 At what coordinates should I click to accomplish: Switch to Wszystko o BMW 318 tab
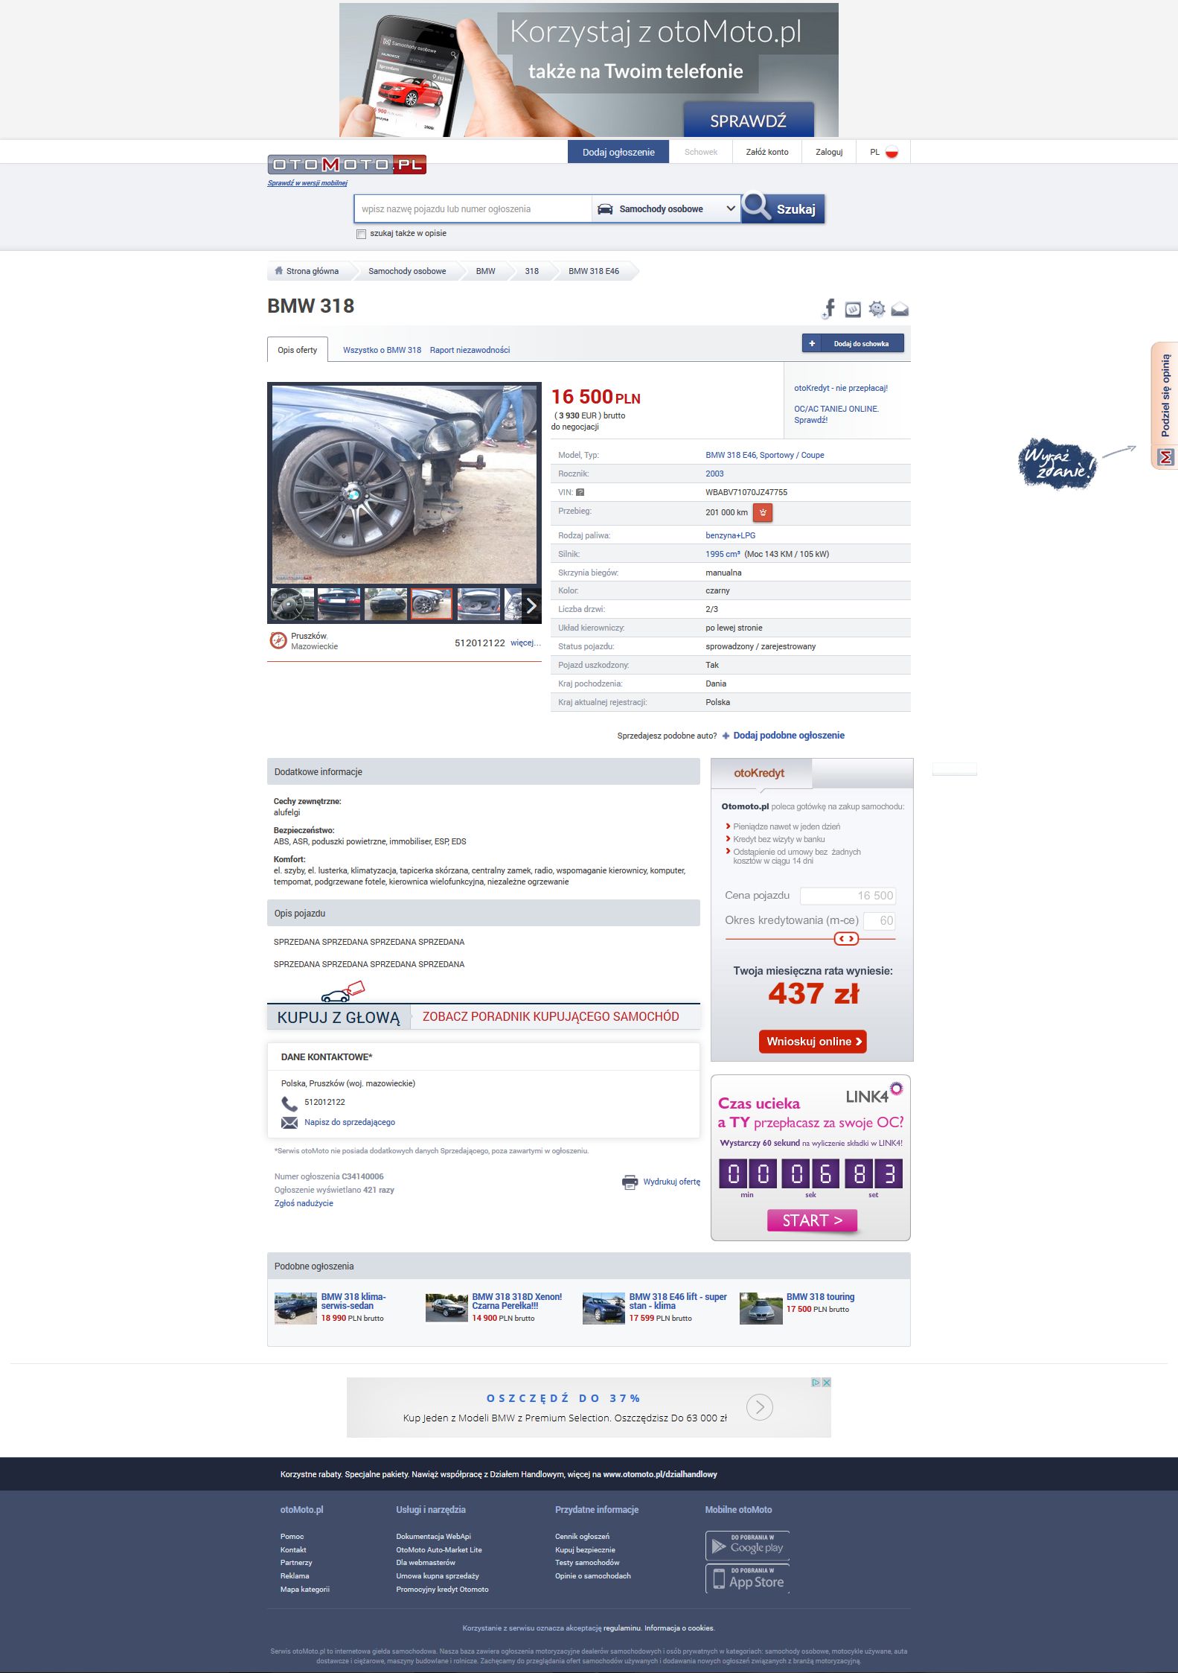click(382, 350)
